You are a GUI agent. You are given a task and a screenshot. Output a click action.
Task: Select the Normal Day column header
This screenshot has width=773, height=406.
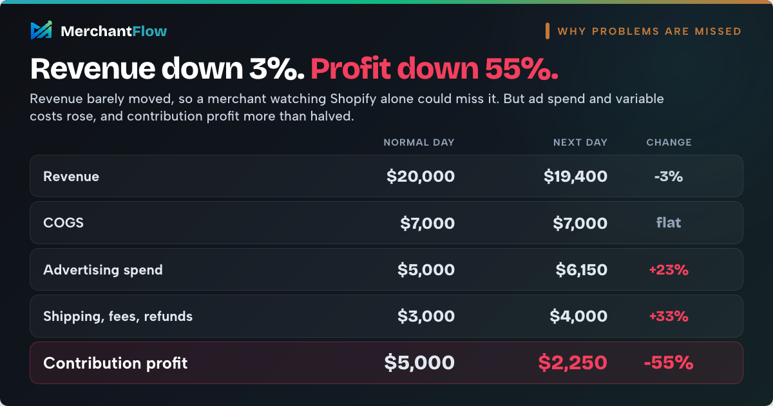(x=419, y=142)
